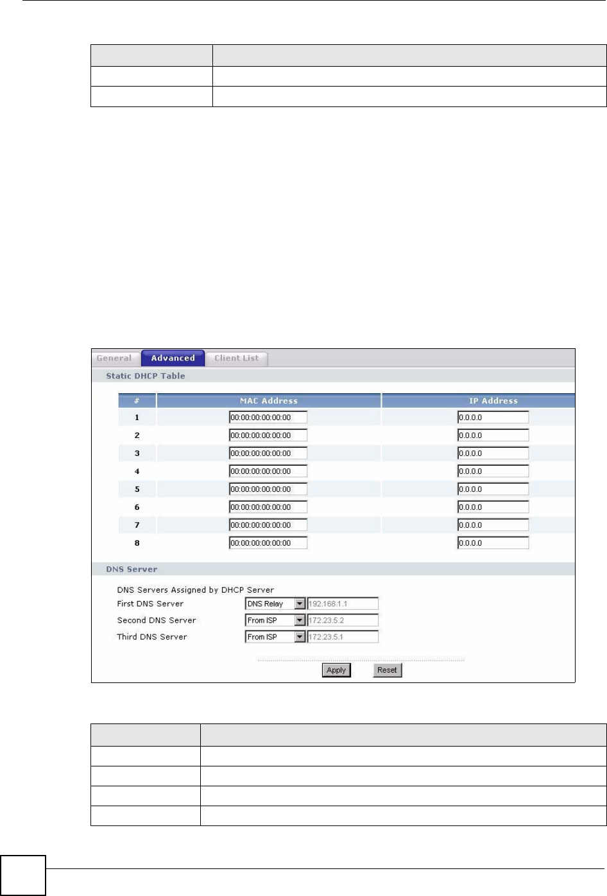Switch to the General tab

tap(114, 359)
